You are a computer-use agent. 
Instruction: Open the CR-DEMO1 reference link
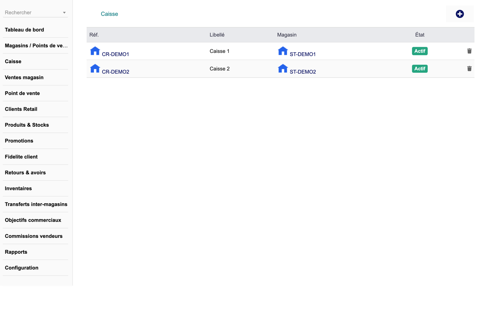[115, 54]
